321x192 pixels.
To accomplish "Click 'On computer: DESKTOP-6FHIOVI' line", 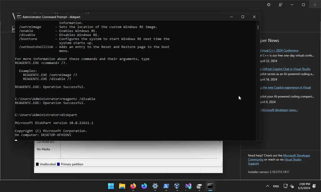I will [x=43, y=135].
